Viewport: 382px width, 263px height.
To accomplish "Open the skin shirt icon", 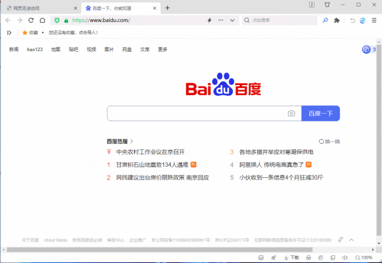I will click(327, 5).
